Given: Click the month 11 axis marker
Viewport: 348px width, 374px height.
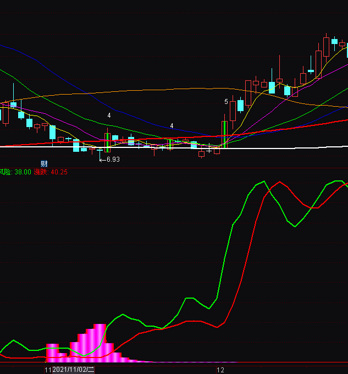Looking at the screenshot, I should [48, 370].
